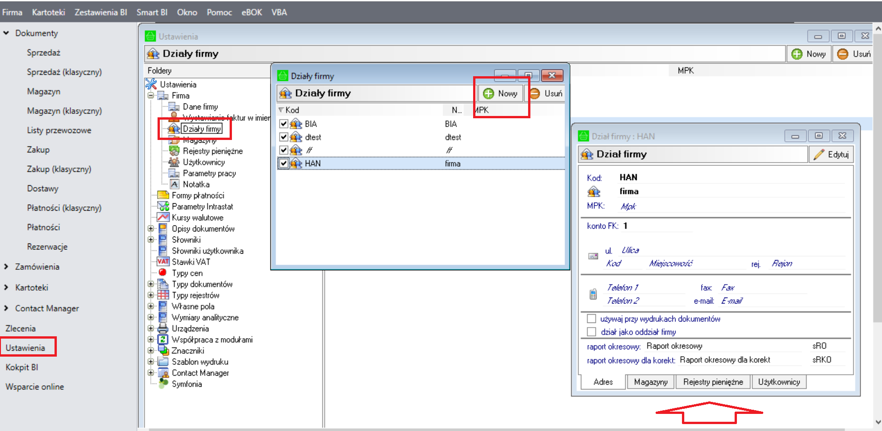
Task: Open Stawki VAT icon in tree
Action: pos(163,262)
